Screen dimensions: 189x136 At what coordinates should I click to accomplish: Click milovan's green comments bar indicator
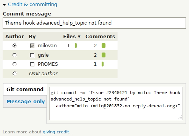pos(104,46)
